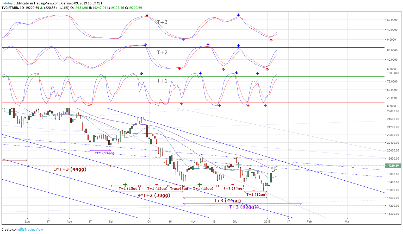Select the high value H:19247.01

click(98, 8)
